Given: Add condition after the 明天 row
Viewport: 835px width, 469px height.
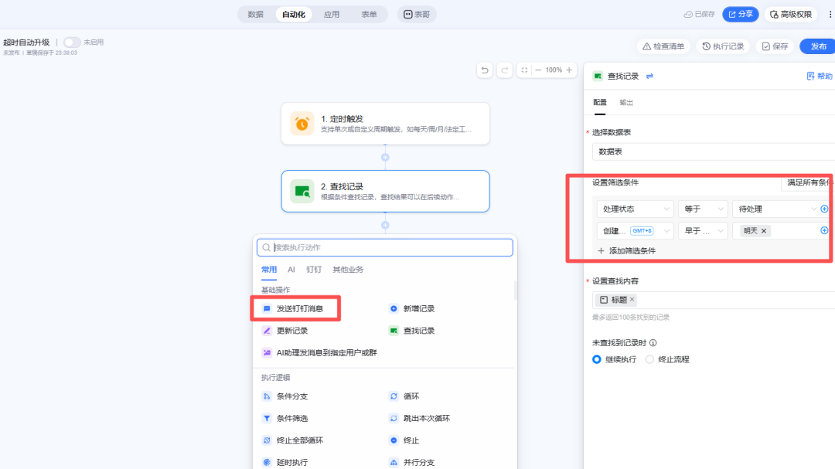Looking at the screenshot, I should pyautogui.click(x=824, y=230).
